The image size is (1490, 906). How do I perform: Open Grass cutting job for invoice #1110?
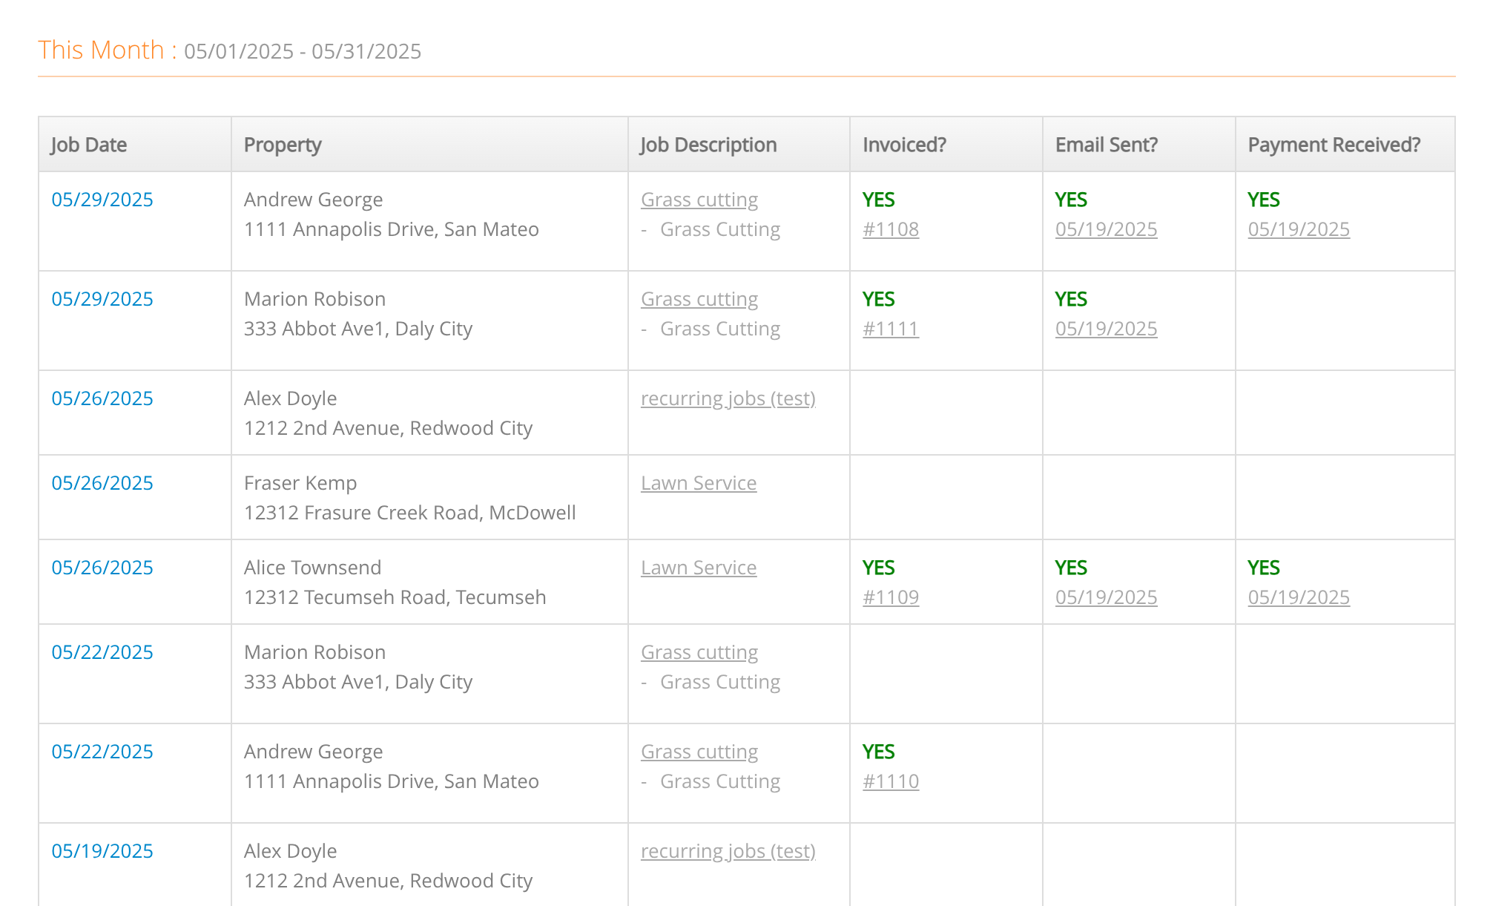(x=699, y=752)
